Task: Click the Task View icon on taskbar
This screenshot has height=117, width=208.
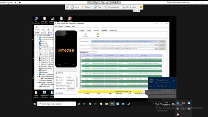Action: (x=84, y=104)
